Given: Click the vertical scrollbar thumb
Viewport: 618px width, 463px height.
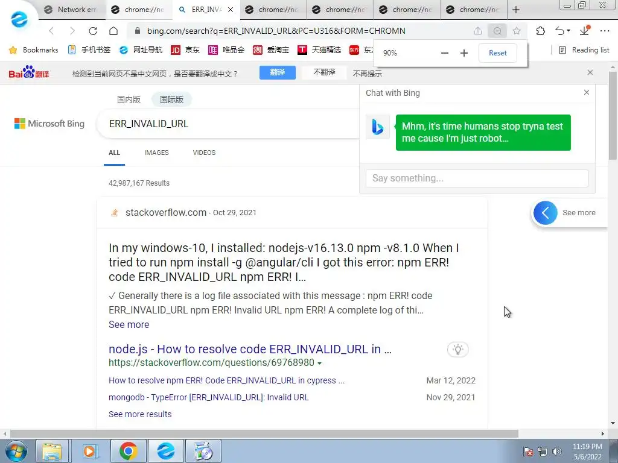Looking at the screenshot, I should [x=613, y=115].
